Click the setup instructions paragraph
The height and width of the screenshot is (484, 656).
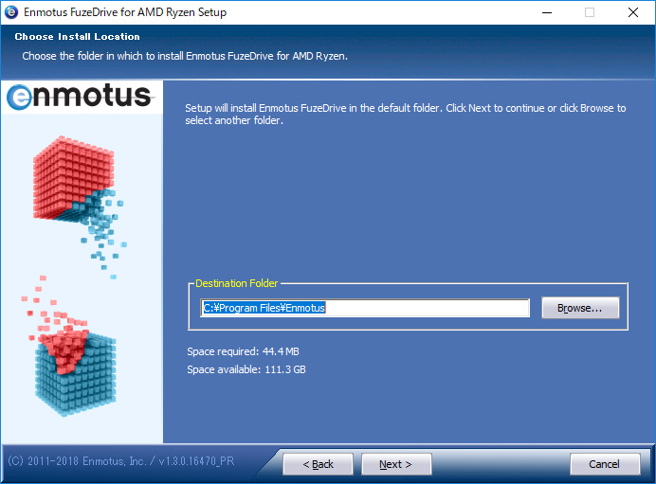click(405, 115)
